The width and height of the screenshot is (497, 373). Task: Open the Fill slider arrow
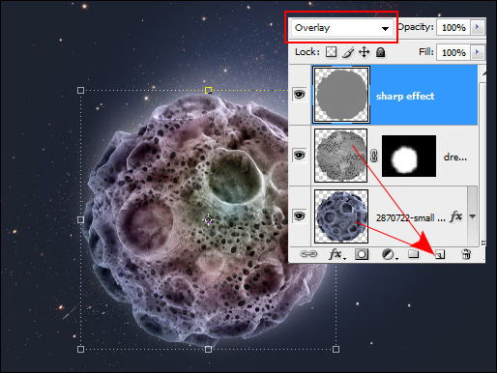pos(478,52)
